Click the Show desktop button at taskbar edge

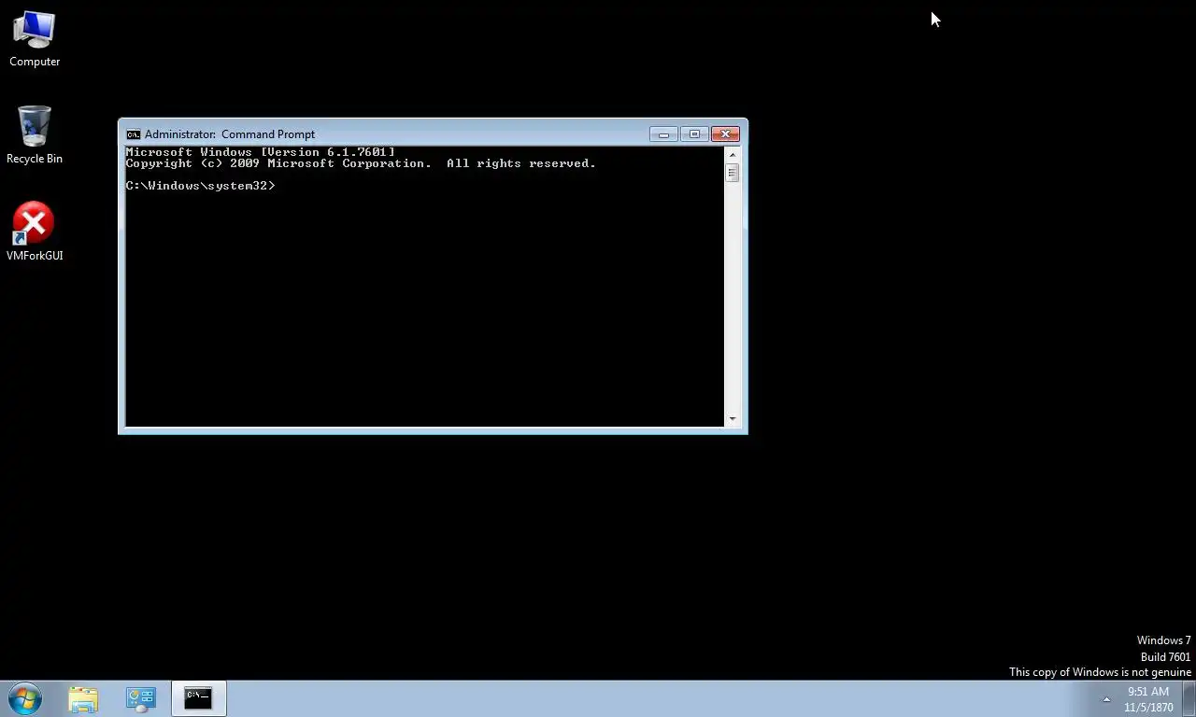click(1189, 698)
